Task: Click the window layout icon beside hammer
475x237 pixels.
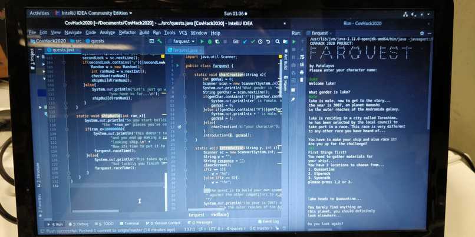Action: click(152, 41)
